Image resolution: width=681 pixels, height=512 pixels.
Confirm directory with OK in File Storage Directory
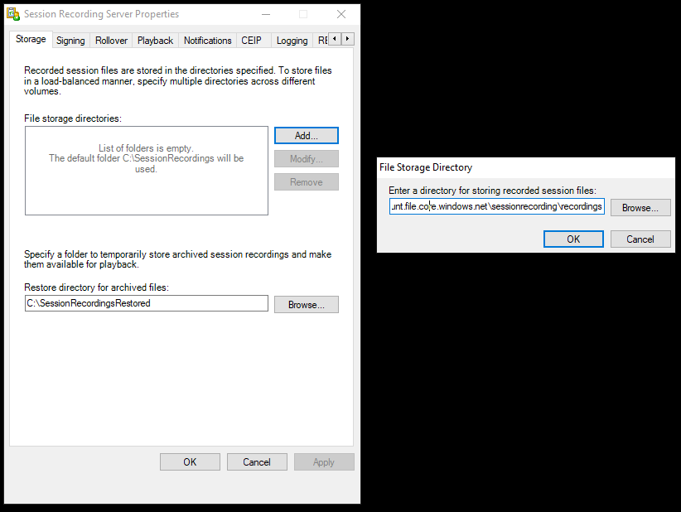tap(573, 239)
